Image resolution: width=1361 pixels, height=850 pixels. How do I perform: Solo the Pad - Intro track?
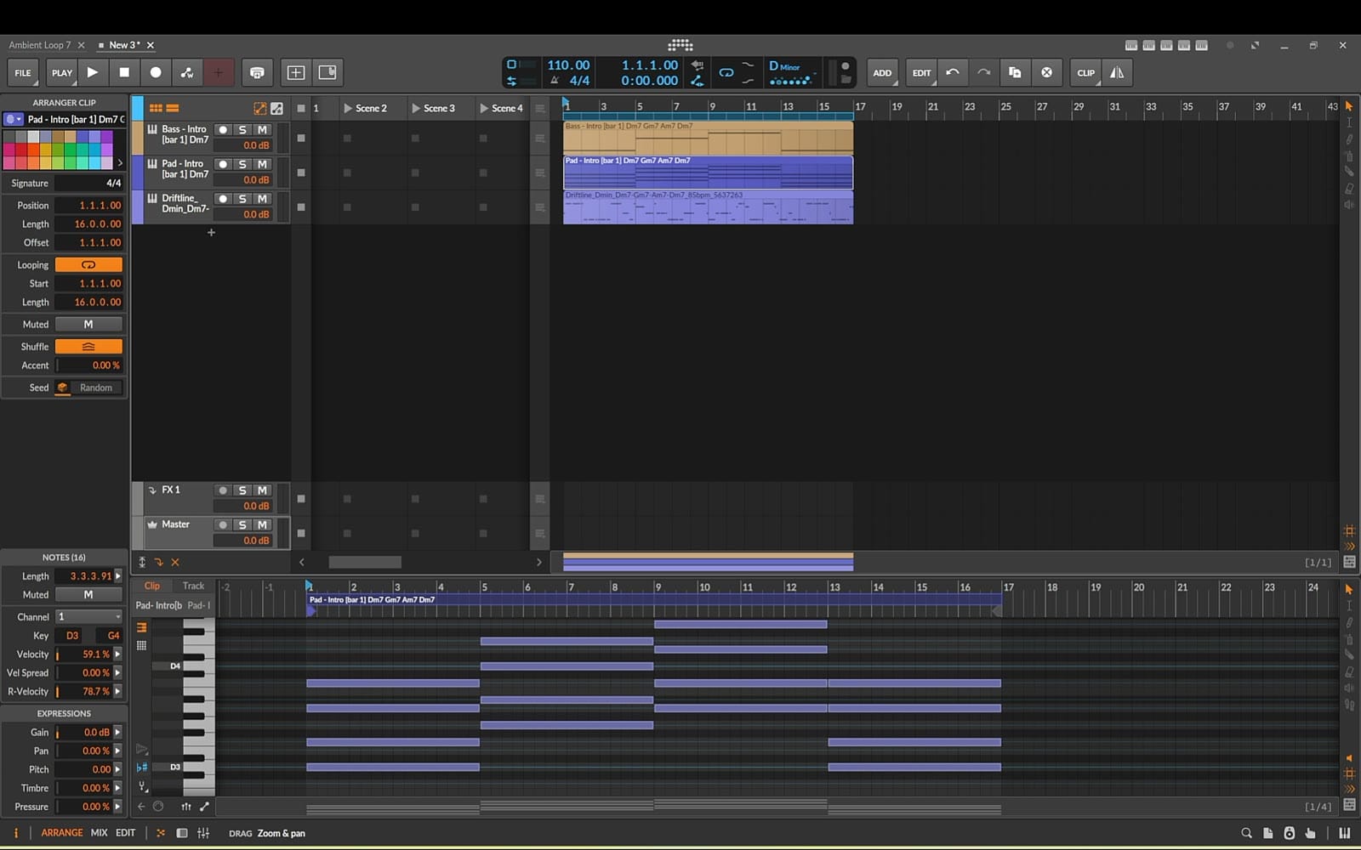pyautogui.click(x=242, y=164)
